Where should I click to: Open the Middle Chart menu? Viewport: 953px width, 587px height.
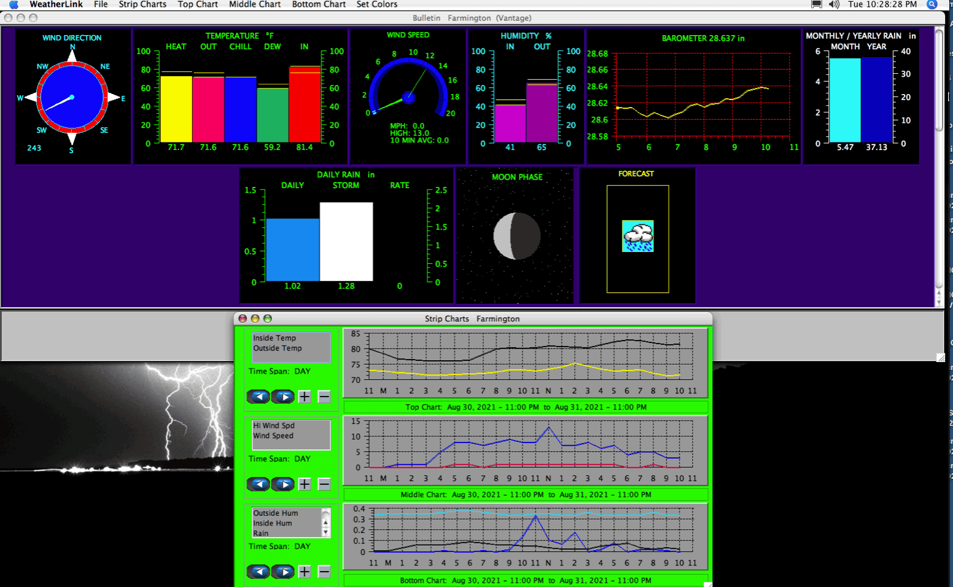(x=255, y=4)
